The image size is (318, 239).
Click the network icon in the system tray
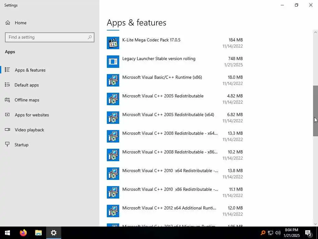(270, 233)
